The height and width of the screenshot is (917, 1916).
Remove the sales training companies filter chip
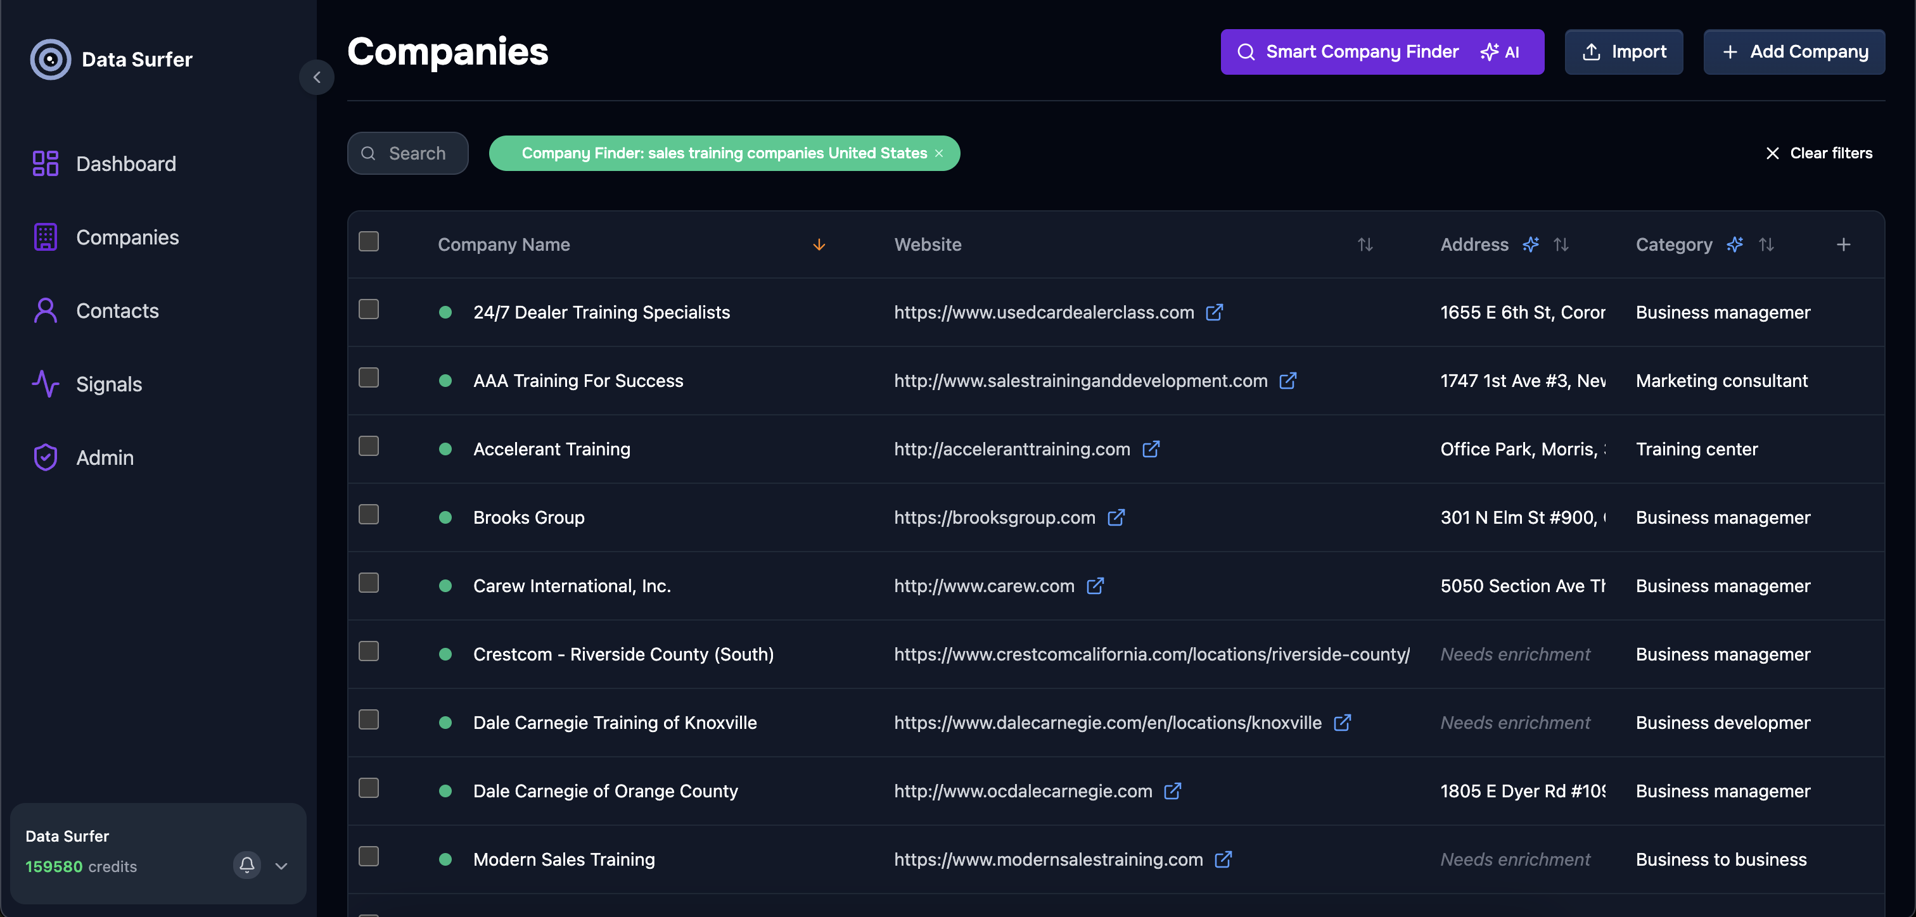[938, 153]
